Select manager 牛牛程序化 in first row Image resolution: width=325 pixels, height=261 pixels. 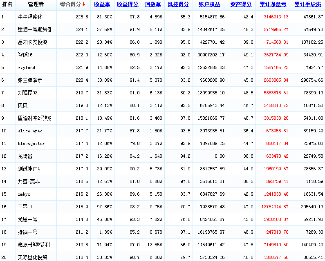pyautogui.click(x=30, y=17)
